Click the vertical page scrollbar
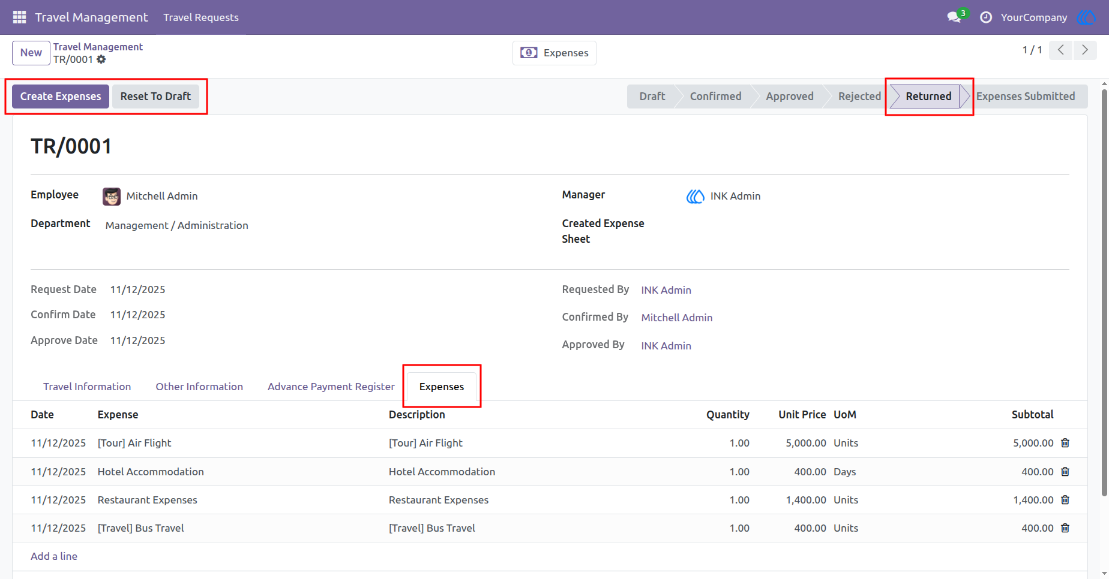This screenshot has width=1109, height=579. 1104,292
